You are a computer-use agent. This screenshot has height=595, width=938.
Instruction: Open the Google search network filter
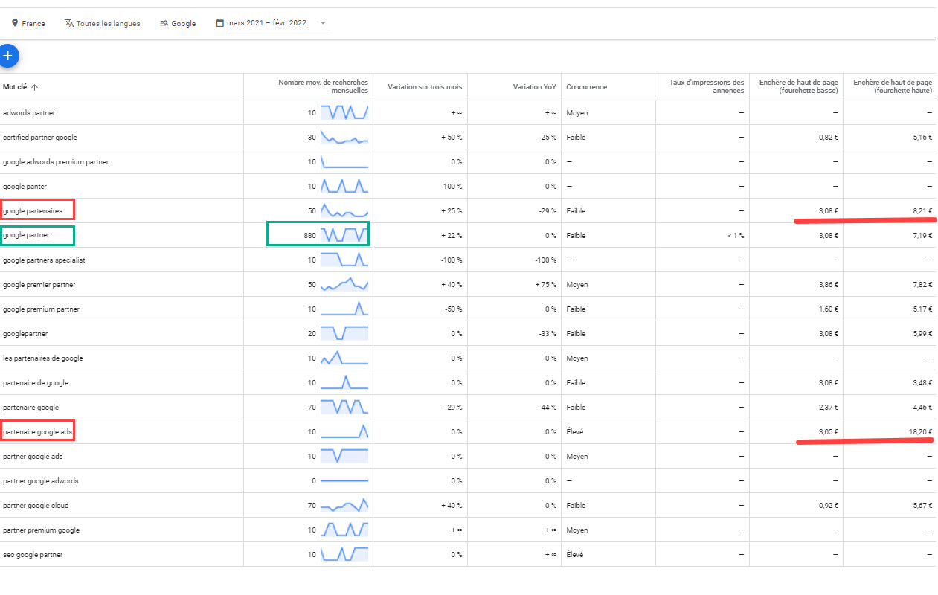click(178, 23)
